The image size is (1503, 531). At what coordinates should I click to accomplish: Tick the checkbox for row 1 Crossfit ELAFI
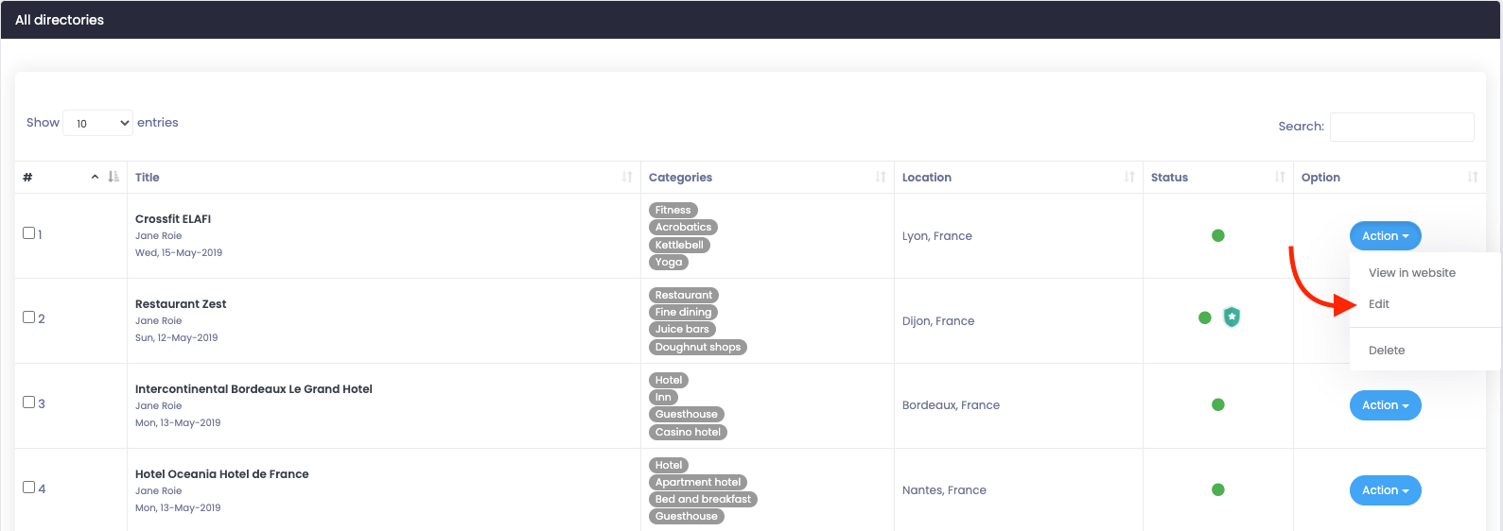pos(28,232)
